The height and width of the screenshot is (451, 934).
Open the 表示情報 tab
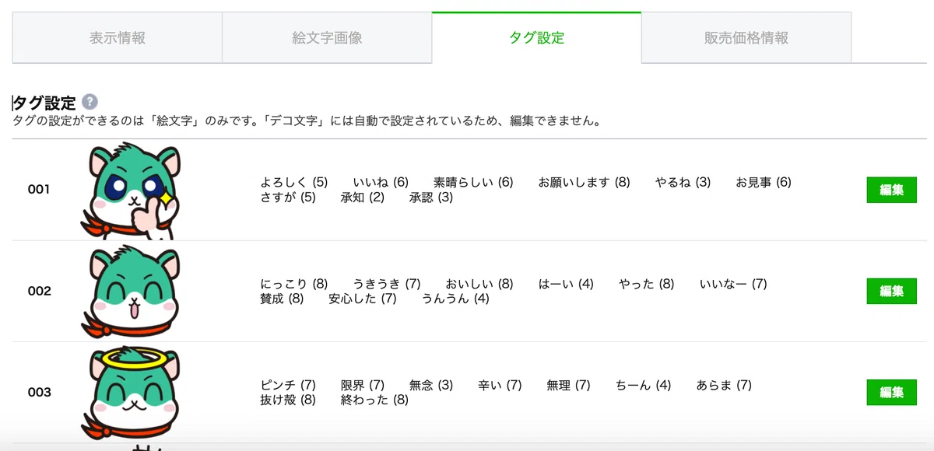[118, 37]
